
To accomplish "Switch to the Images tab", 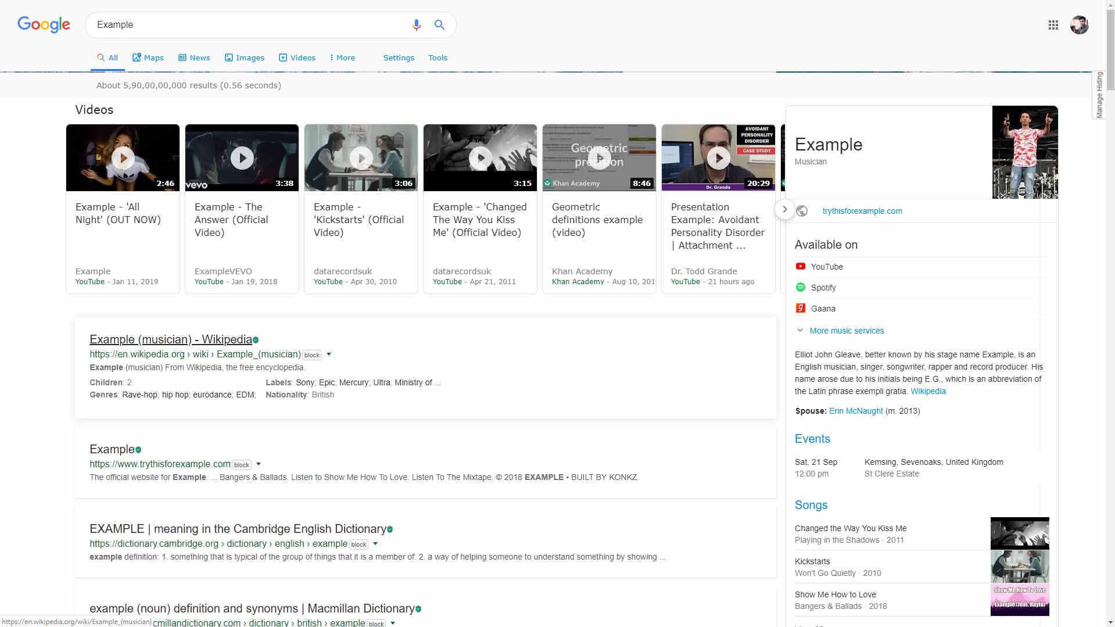I will tap(245, 58).
